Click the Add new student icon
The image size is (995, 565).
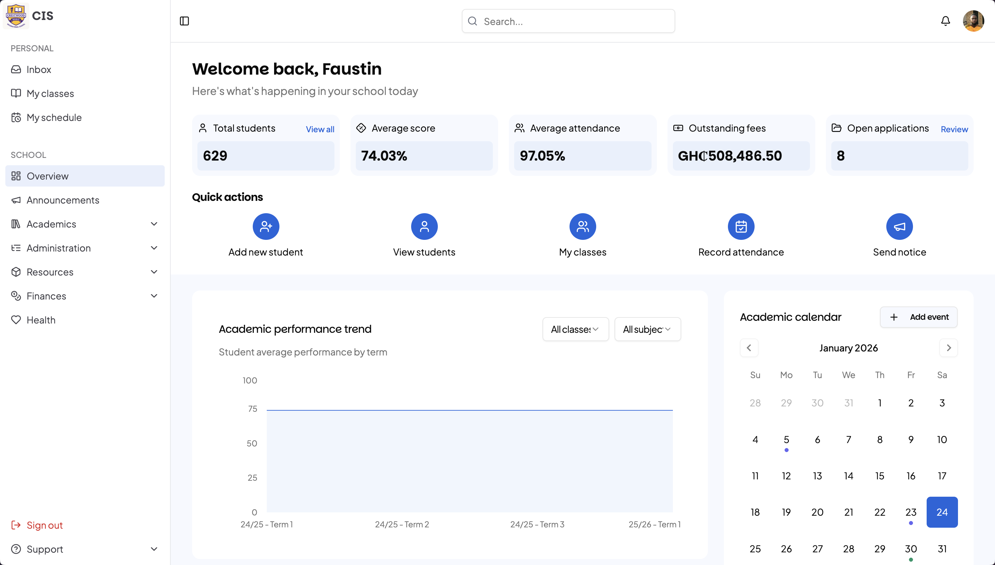pyautogui.click(x=266, y=227)
